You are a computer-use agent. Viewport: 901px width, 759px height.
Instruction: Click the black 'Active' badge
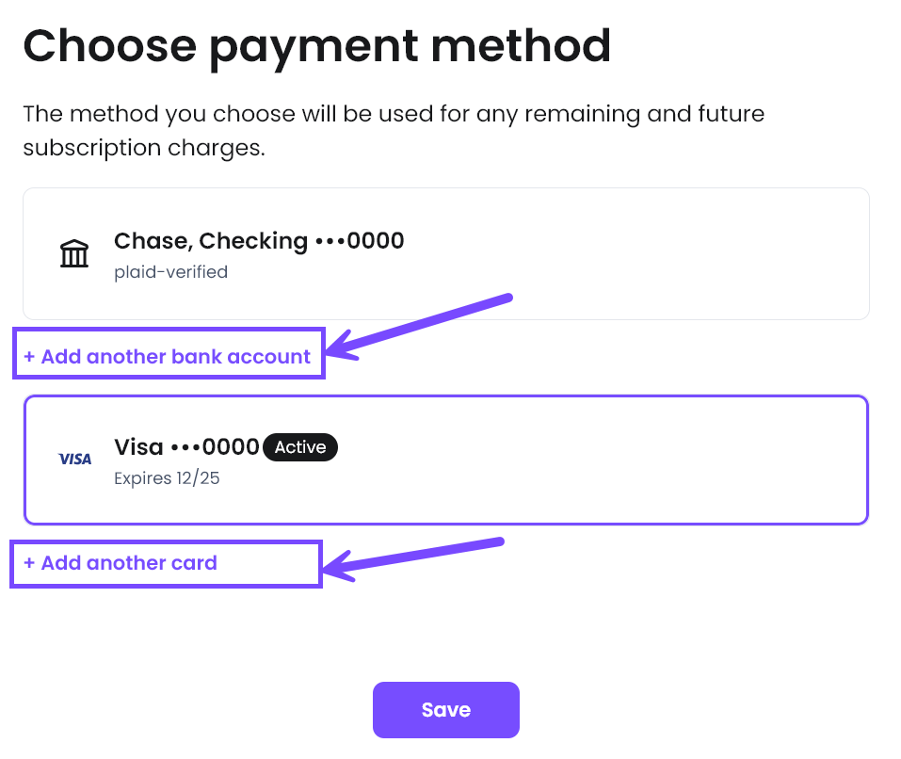[x=299, y=447]
